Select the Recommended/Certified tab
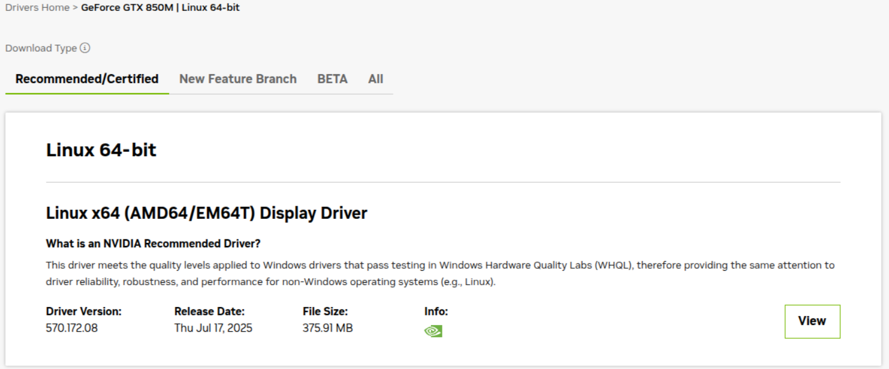Image resolution: width=889 pixels, height=369 pixels. point(87,79)
